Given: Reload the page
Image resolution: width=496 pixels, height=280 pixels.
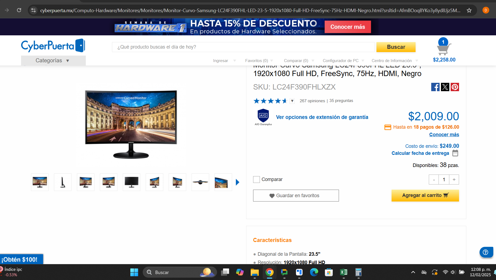Looking at the screenshot, I should click(x=19, y=10).
